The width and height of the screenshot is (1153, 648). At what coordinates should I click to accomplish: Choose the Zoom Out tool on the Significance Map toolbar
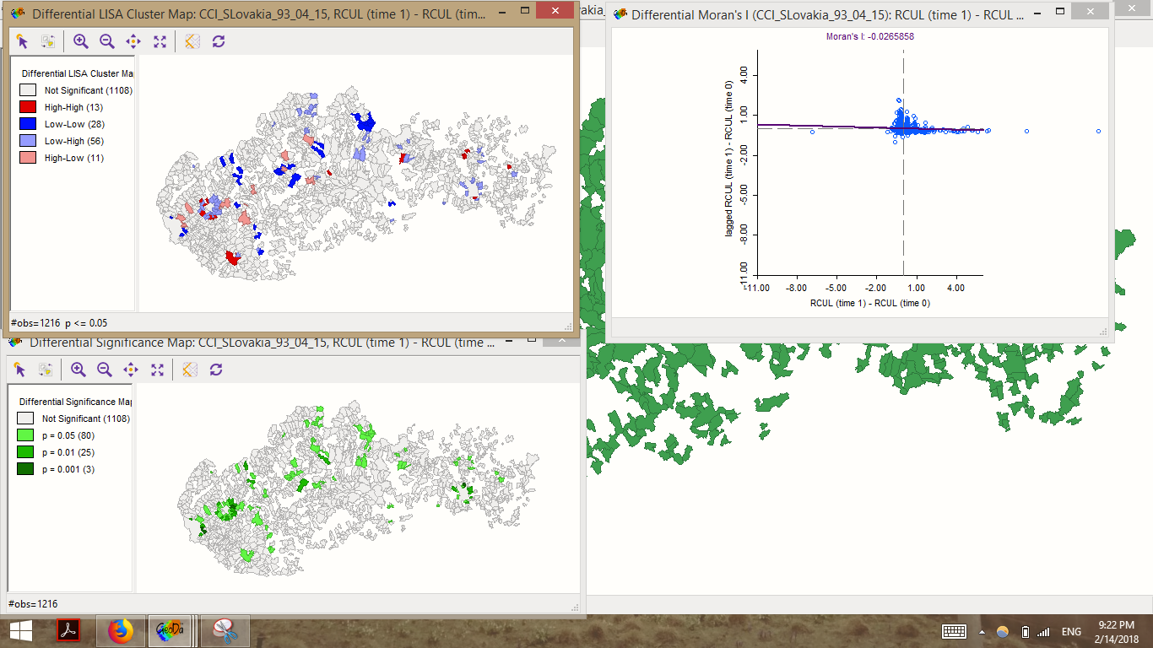pos(104,369)
